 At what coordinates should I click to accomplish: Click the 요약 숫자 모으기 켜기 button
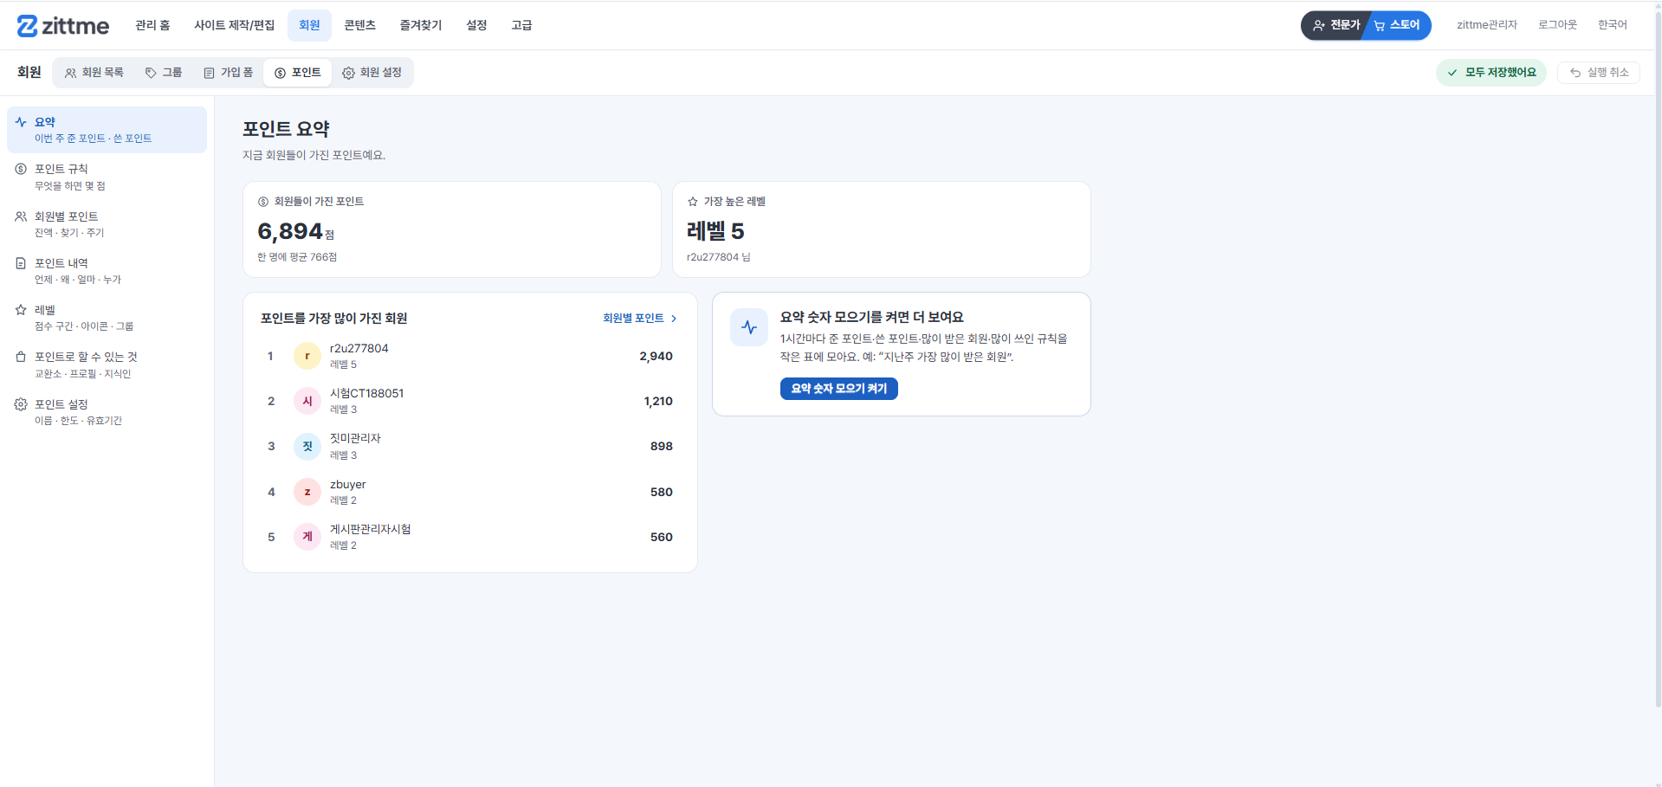click(838, 389)
